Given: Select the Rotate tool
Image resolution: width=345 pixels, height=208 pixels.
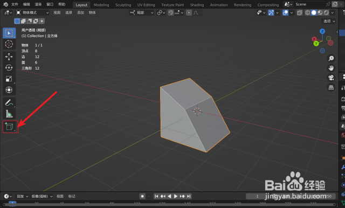Looking at the screenshot, I should 9,68.
